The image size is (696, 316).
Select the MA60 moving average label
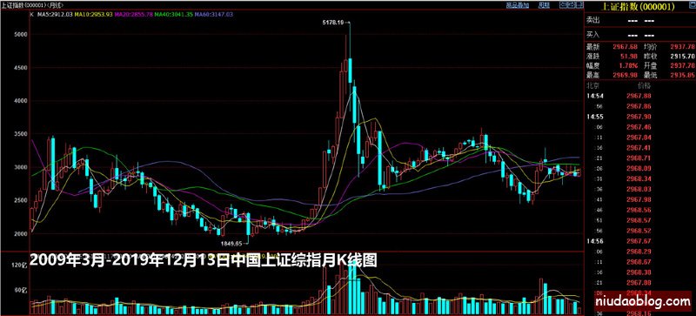214,14
